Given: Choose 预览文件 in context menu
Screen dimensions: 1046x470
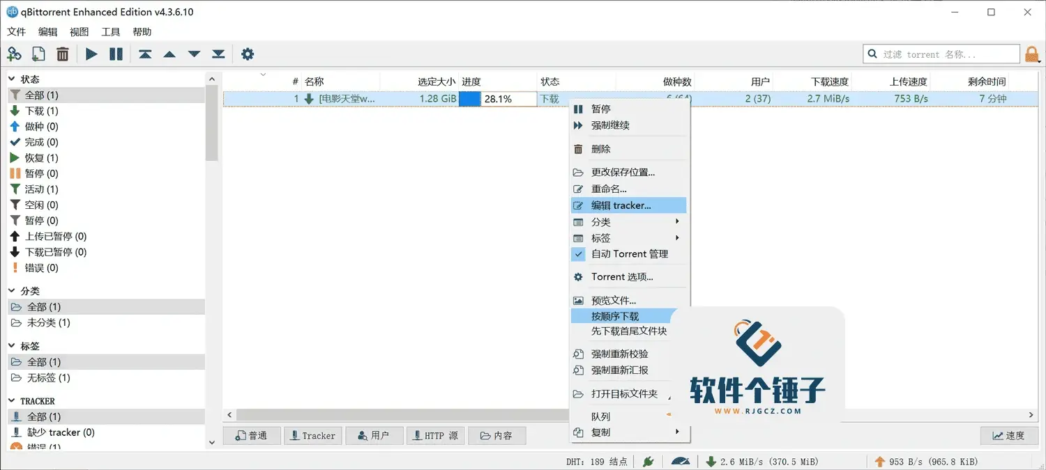Looking at the screenshot, I should click(629, 301).
